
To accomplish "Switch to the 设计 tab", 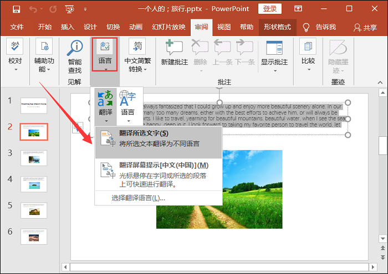I will click(90, 27).
